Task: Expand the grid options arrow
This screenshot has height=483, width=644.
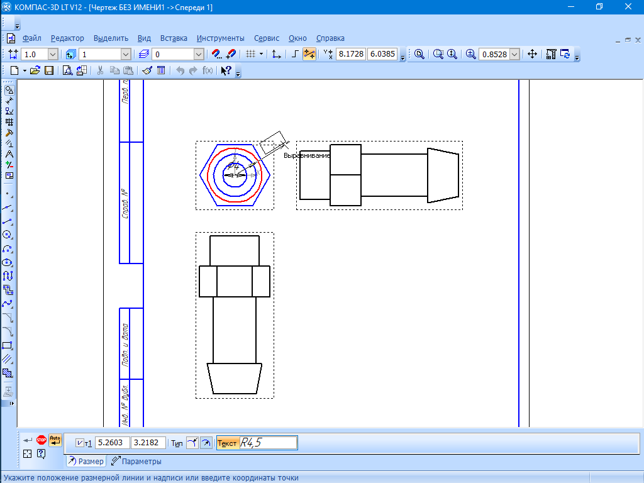Action: click(x=261, y=54)
